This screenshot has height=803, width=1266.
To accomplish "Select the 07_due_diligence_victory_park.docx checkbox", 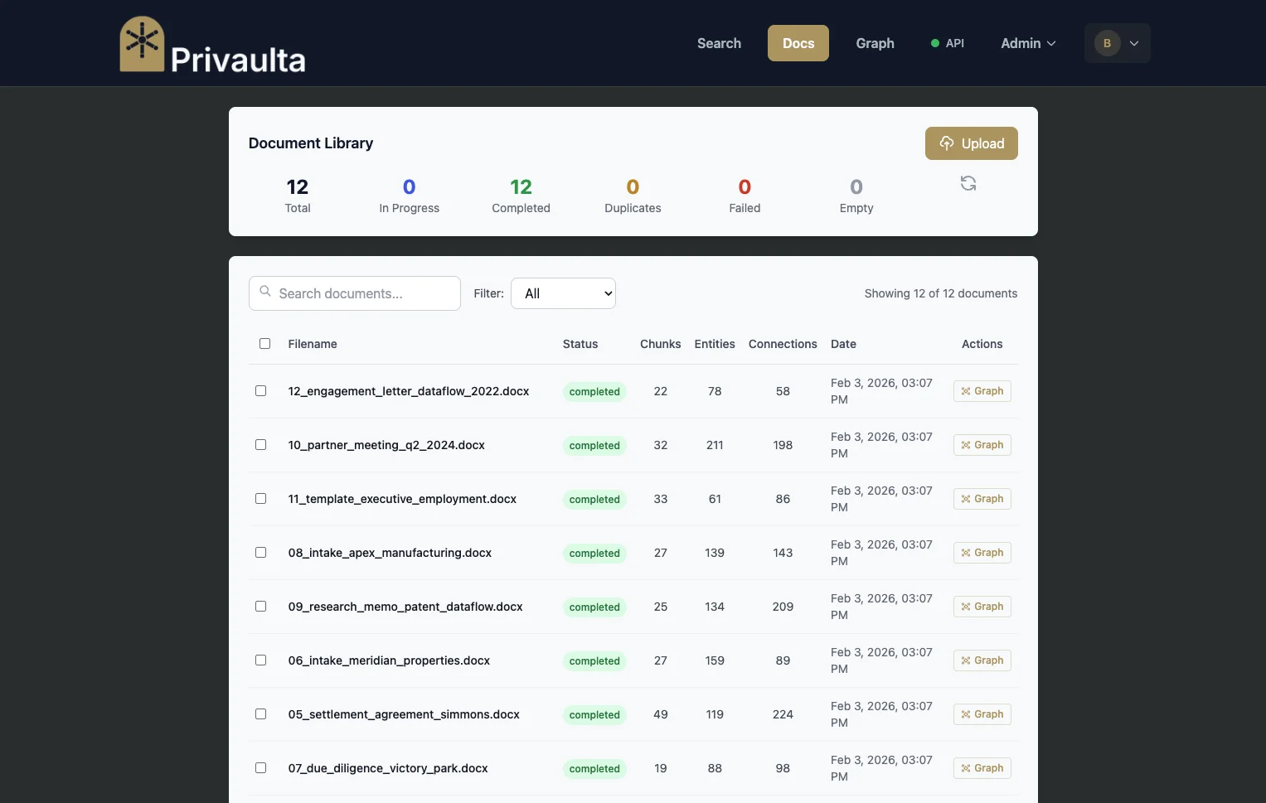I will [260, 768].
